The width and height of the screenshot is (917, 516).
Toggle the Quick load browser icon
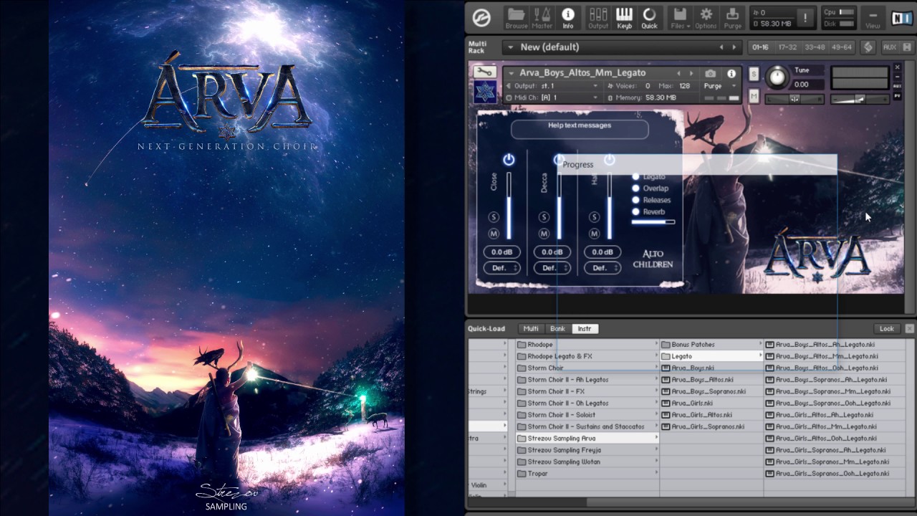coord(649,17)
